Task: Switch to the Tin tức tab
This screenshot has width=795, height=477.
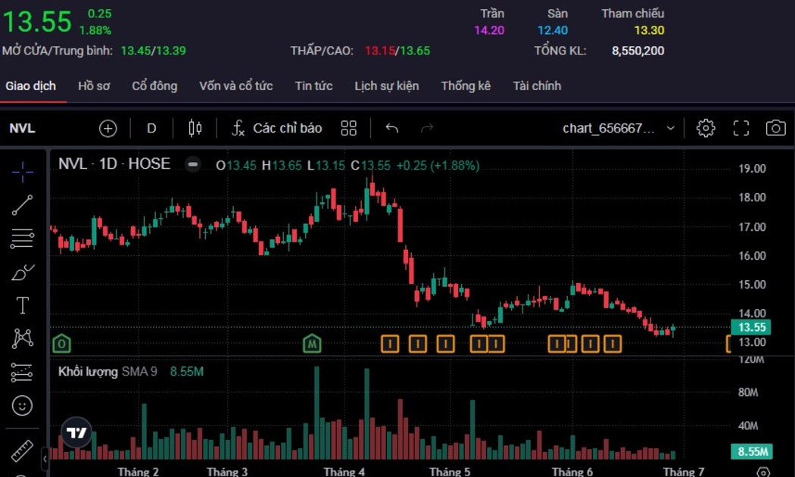Action: (x=313, y=86)
